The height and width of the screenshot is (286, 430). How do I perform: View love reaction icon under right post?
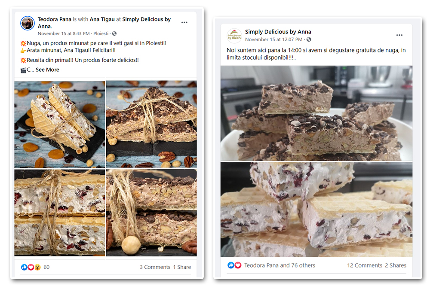238,265
